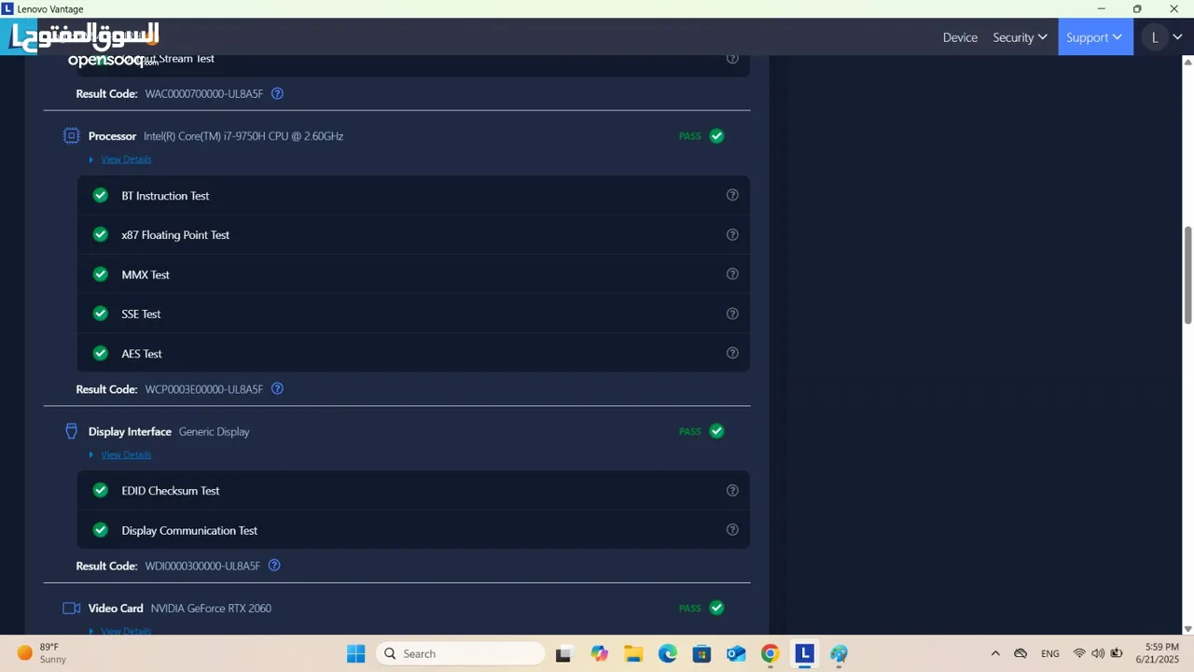This screenshot has width=1194, height=672.
Task: Expand View Details under Video Card
Action: [x=126, y=631]
